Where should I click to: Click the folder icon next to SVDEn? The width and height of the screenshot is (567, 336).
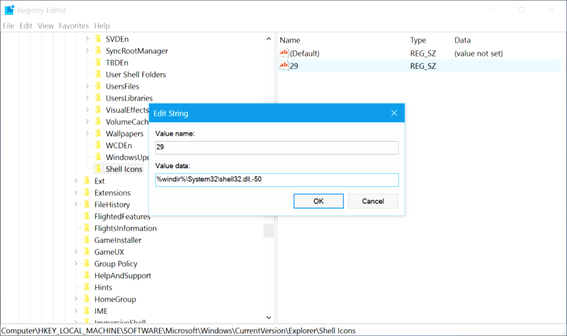point(98,39)
